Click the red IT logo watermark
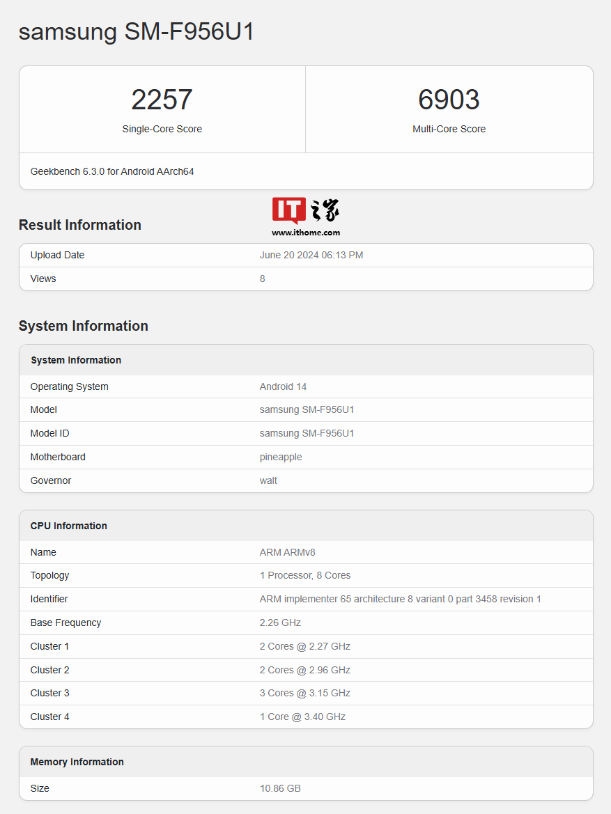 click(289, 211)
